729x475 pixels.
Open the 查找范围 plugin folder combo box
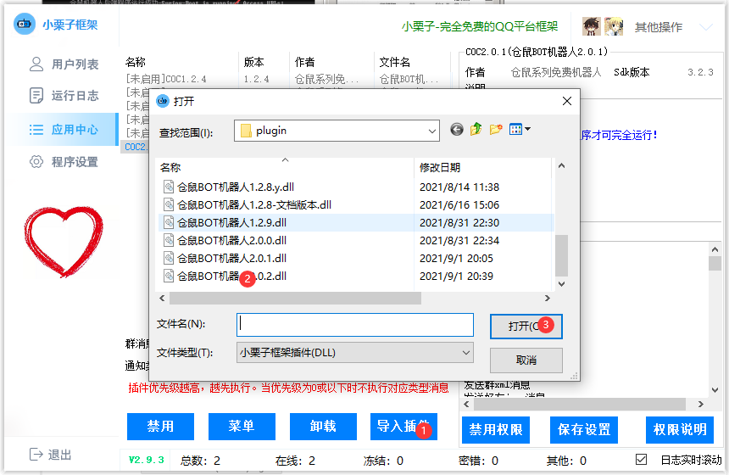point(337,131)
